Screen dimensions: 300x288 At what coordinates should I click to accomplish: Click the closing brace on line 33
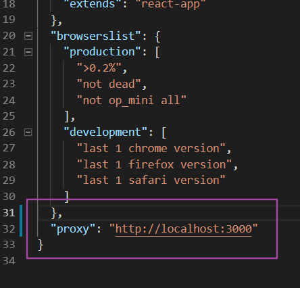point(41,245)
